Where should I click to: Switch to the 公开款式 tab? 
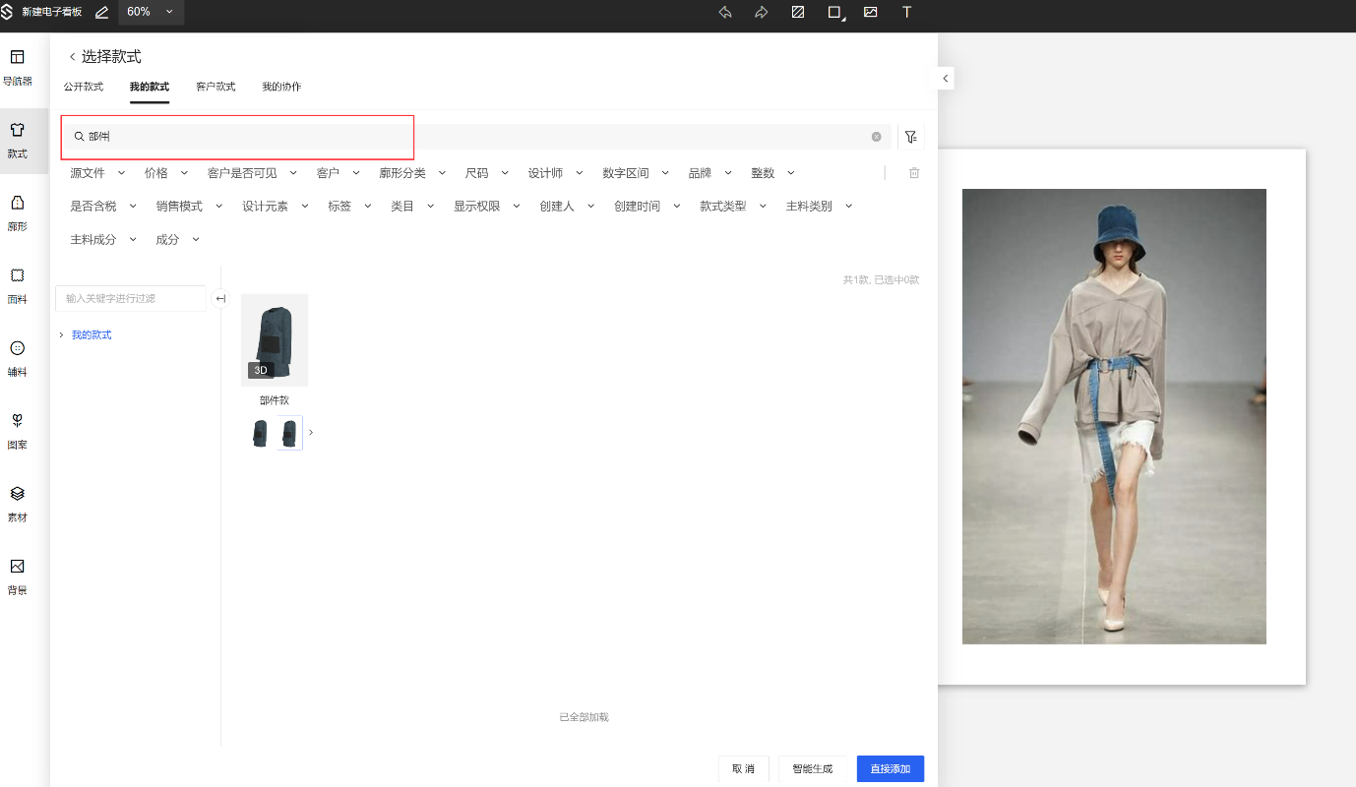click(x=84, y=87)
